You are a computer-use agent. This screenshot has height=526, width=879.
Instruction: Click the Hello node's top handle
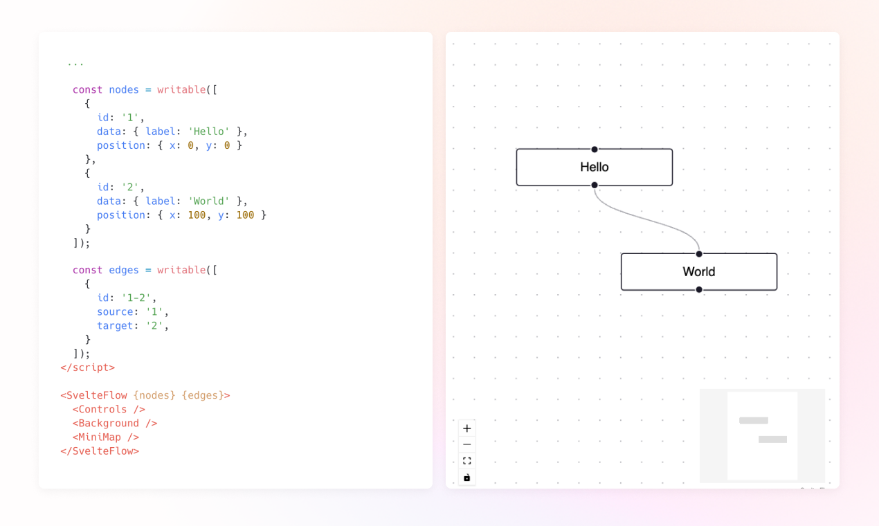click(x=595, y=149)
